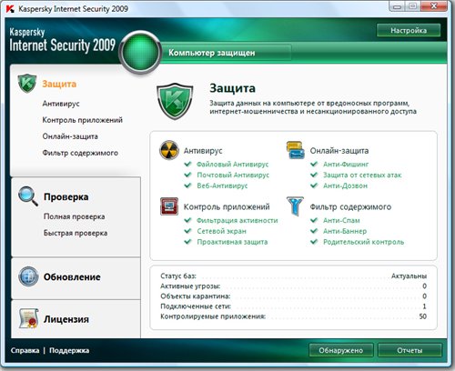Open Анти-Спам component link
Screen dimensions: 455x371
click(x=341, y=220)
